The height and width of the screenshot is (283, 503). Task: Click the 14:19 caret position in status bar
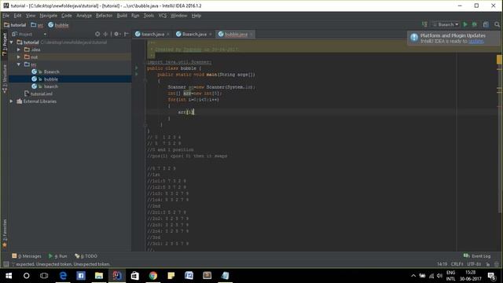(x=442, y=264)
